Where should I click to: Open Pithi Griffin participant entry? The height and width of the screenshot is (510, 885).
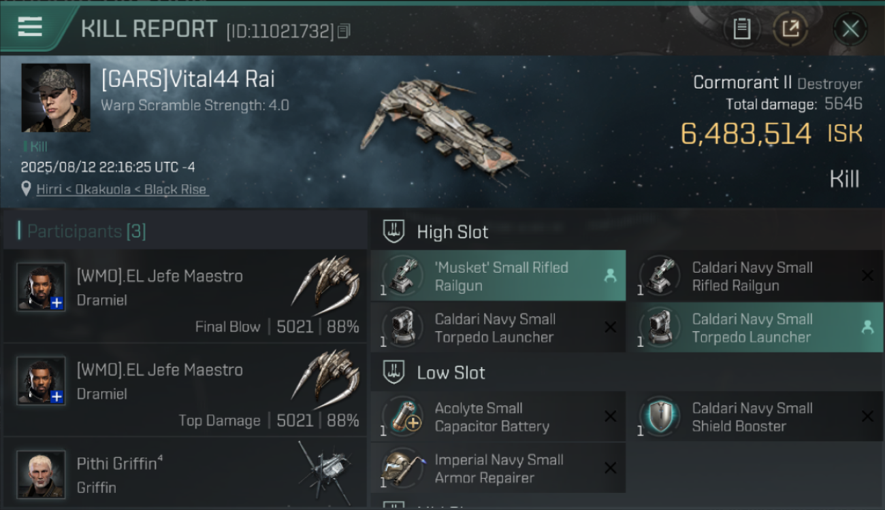pos(185,473)
